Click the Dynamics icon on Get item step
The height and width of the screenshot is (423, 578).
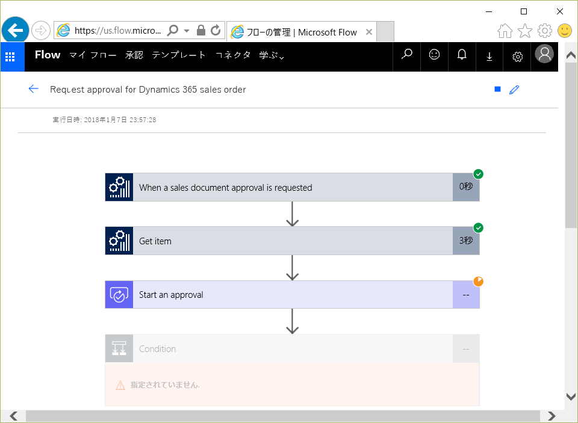pos(119,241)
